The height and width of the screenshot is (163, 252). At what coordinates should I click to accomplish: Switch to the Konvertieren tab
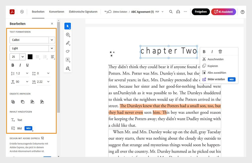click(x=57, y=11)
